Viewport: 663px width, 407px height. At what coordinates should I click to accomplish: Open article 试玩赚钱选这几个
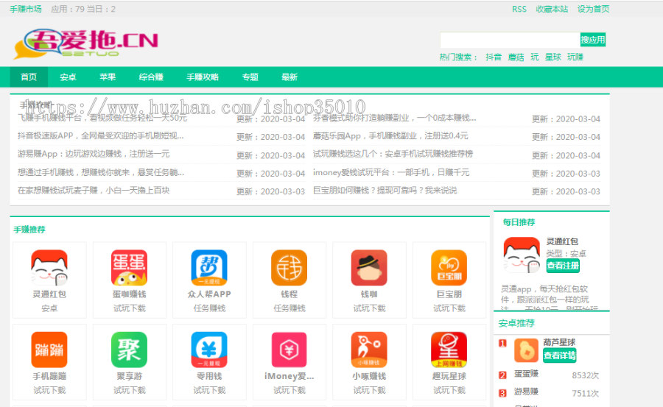pos(393,154)
